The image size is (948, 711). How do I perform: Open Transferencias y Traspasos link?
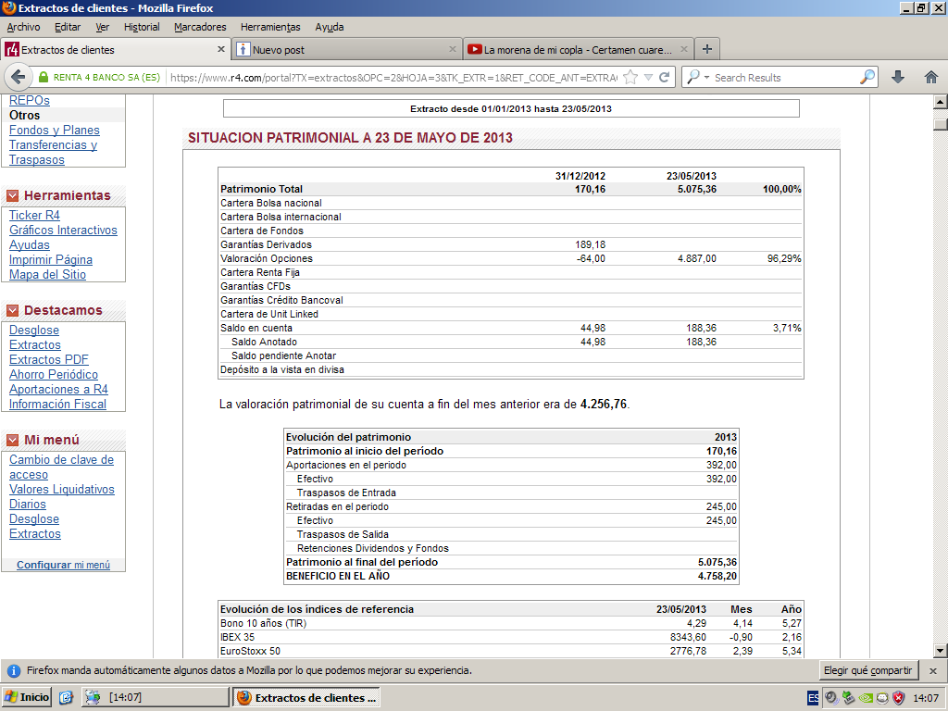point(53,153)
